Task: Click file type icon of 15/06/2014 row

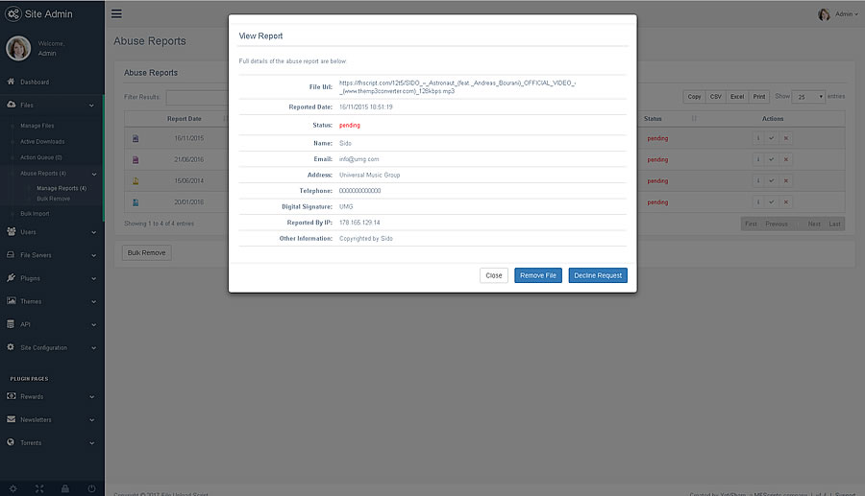Action: (x=136, y=180)
